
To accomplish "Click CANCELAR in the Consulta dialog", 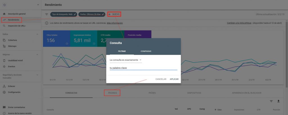I will pyautogui.click(x=161, y=79).
